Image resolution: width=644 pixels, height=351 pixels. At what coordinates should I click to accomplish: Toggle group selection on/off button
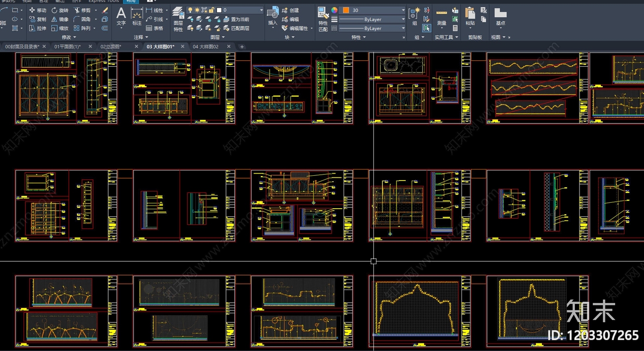427,28
